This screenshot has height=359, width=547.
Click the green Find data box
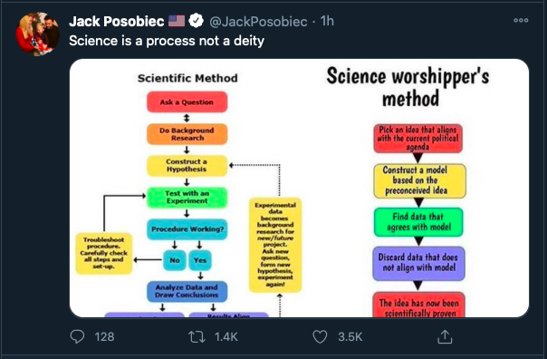[x=418, y=222]
